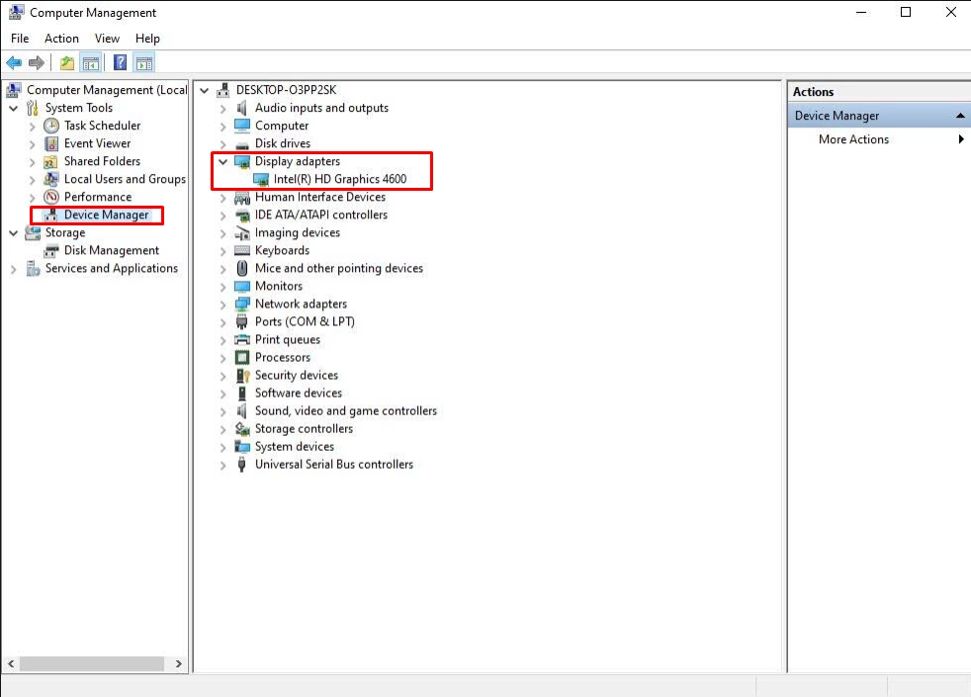This screenshot has height=697, width=971.
Task: Click the Keyboards category icon
Action: (x=242, y=251)
